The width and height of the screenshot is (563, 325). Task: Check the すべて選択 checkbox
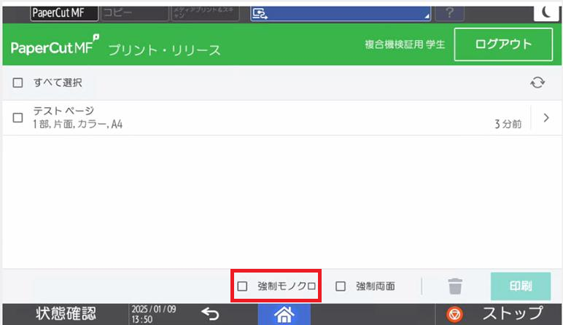(18, 83)
